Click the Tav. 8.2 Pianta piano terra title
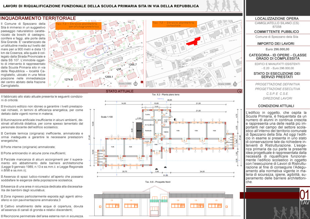This screenshot has height=219, width=310. (x=166, y=95)
